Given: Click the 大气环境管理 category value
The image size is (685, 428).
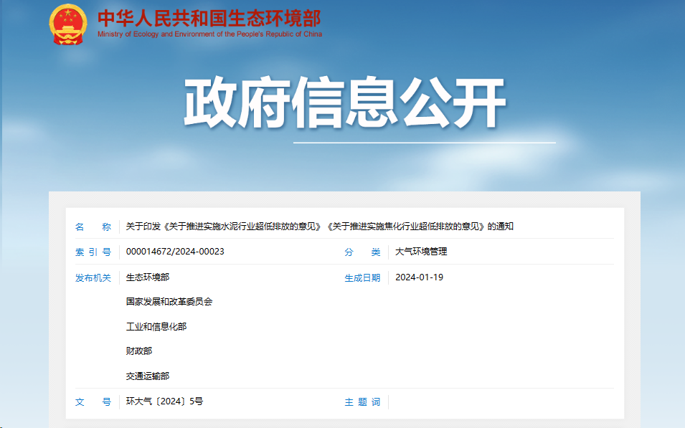Looking at the screenshot, I should tap(421, 252).
